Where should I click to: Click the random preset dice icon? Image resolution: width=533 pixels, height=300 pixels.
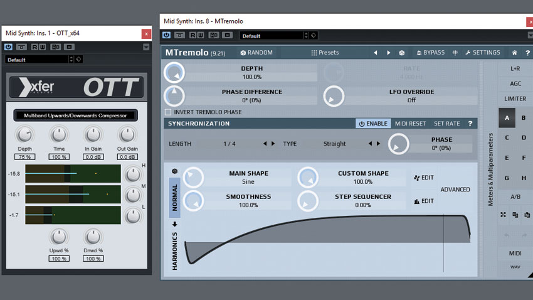(x=402, y=53)
